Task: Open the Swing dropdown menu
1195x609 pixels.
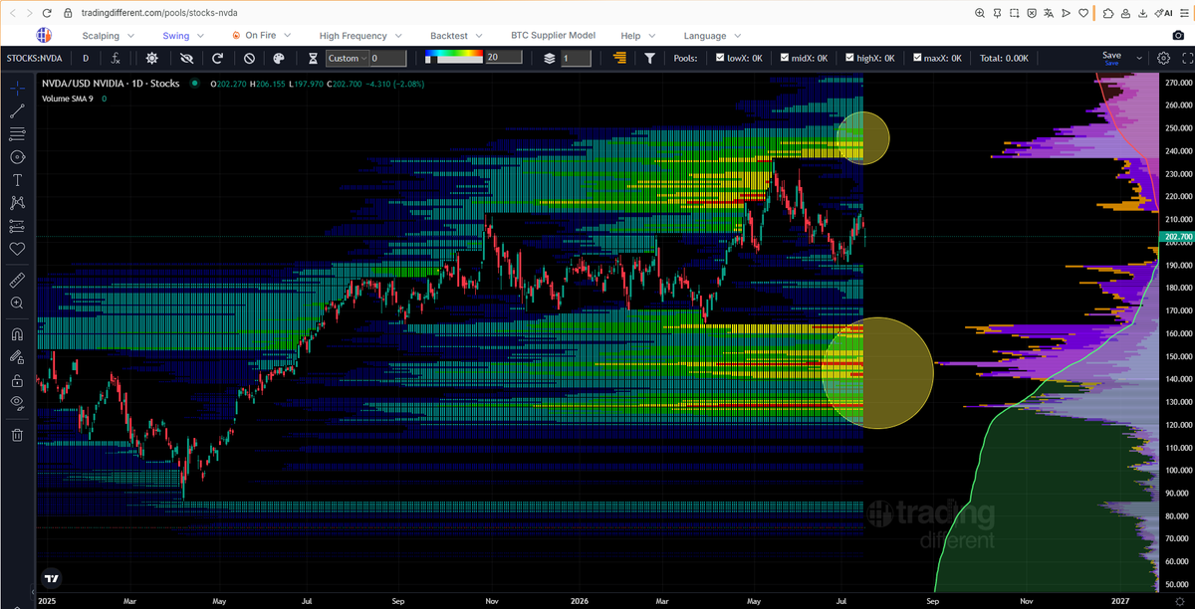Action: click(x=183, y=36)
